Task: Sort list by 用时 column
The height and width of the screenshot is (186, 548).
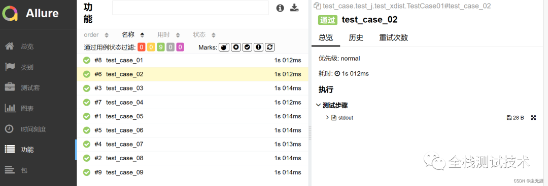Action: point(168,35)
